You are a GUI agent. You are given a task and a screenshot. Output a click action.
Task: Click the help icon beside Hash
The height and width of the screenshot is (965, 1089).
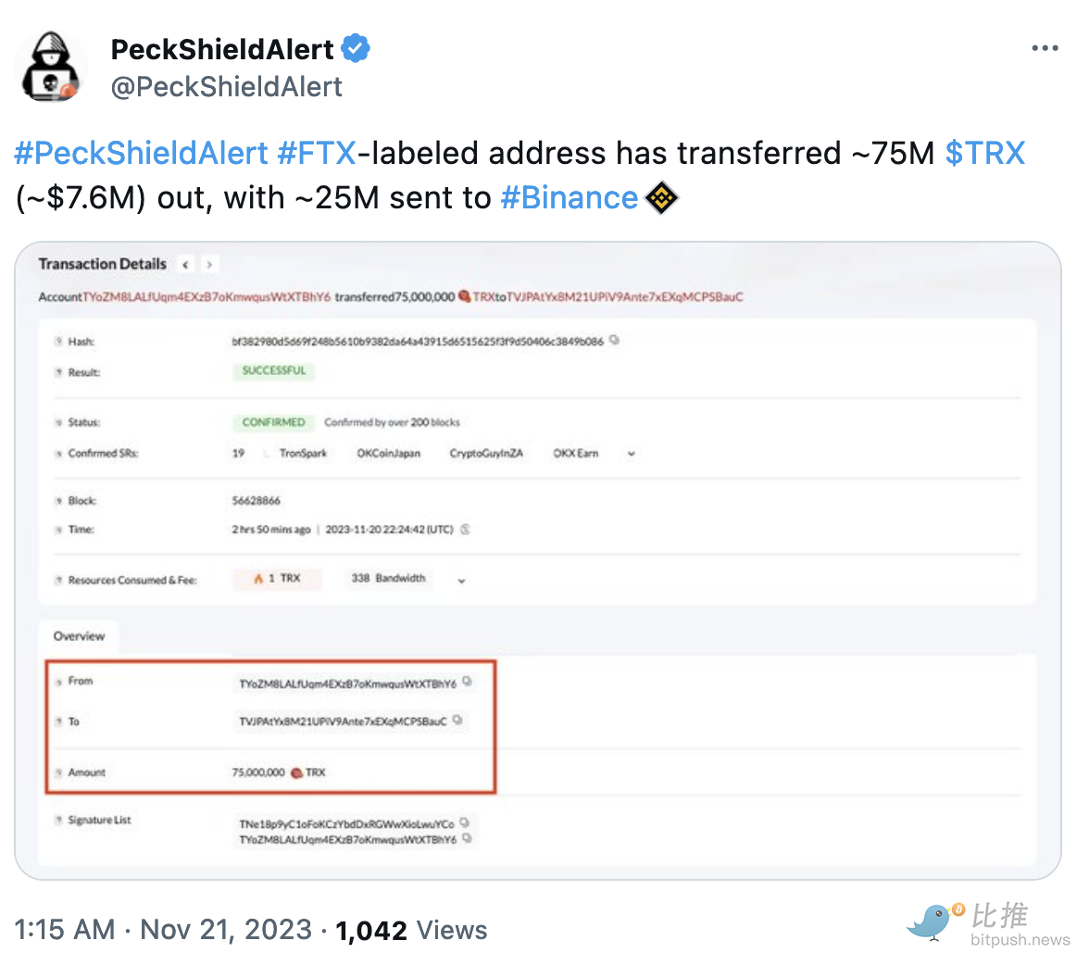(x=58, y=342)
